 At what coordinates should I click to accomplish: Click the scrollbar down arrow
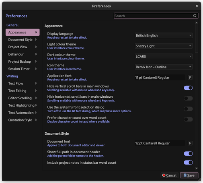[197, 169]
